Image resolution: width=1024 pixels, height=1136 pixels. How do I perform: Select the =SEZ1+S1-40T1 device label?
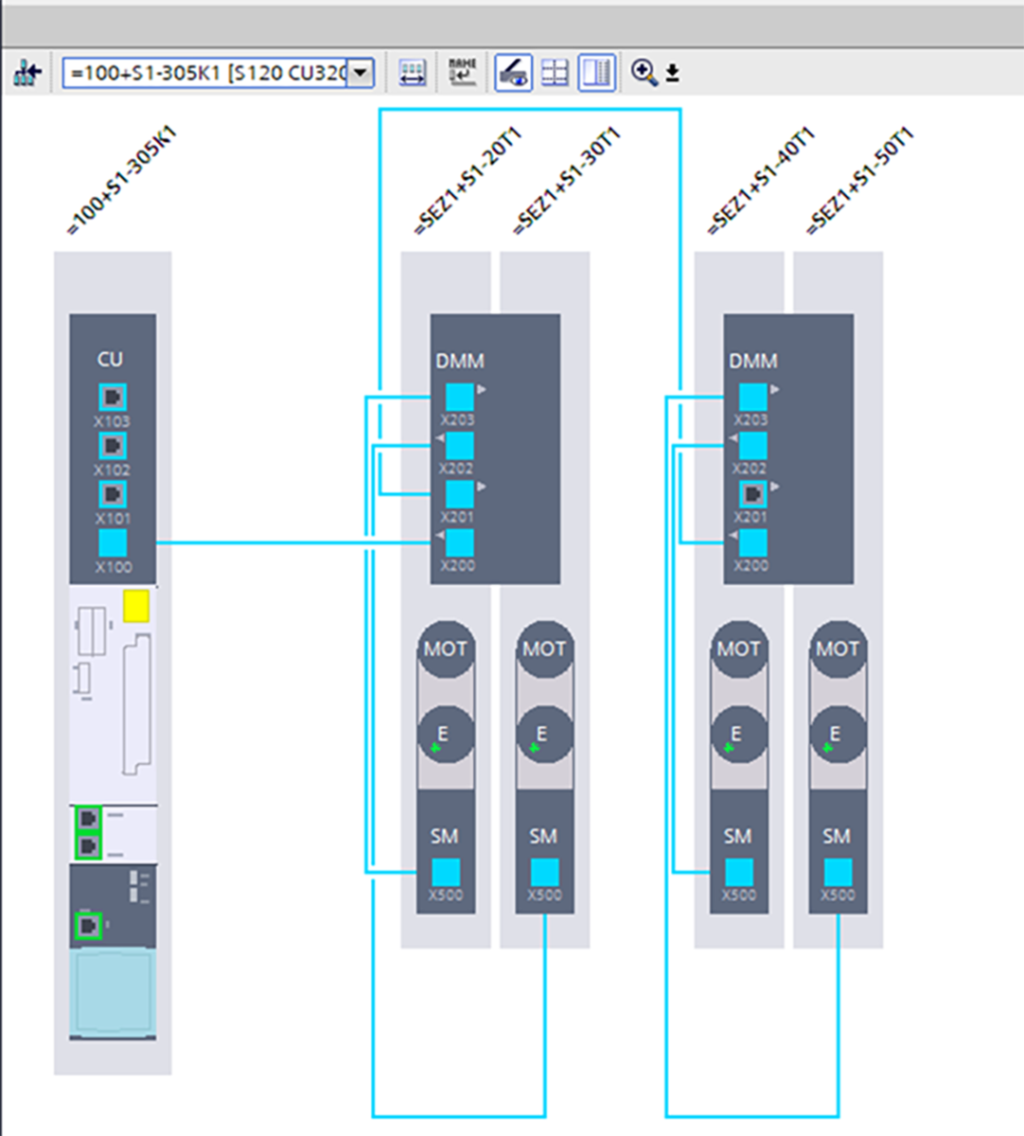coord(762,180)
